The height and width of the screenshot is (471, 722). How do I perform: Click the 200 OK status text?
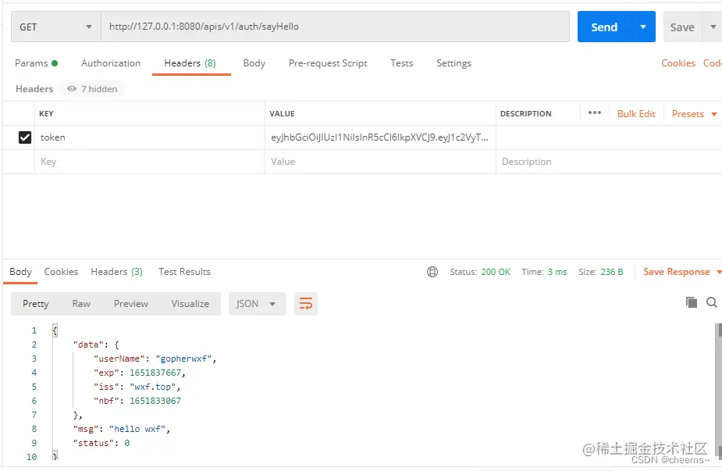pyautogui.click(x=496, y=272)
